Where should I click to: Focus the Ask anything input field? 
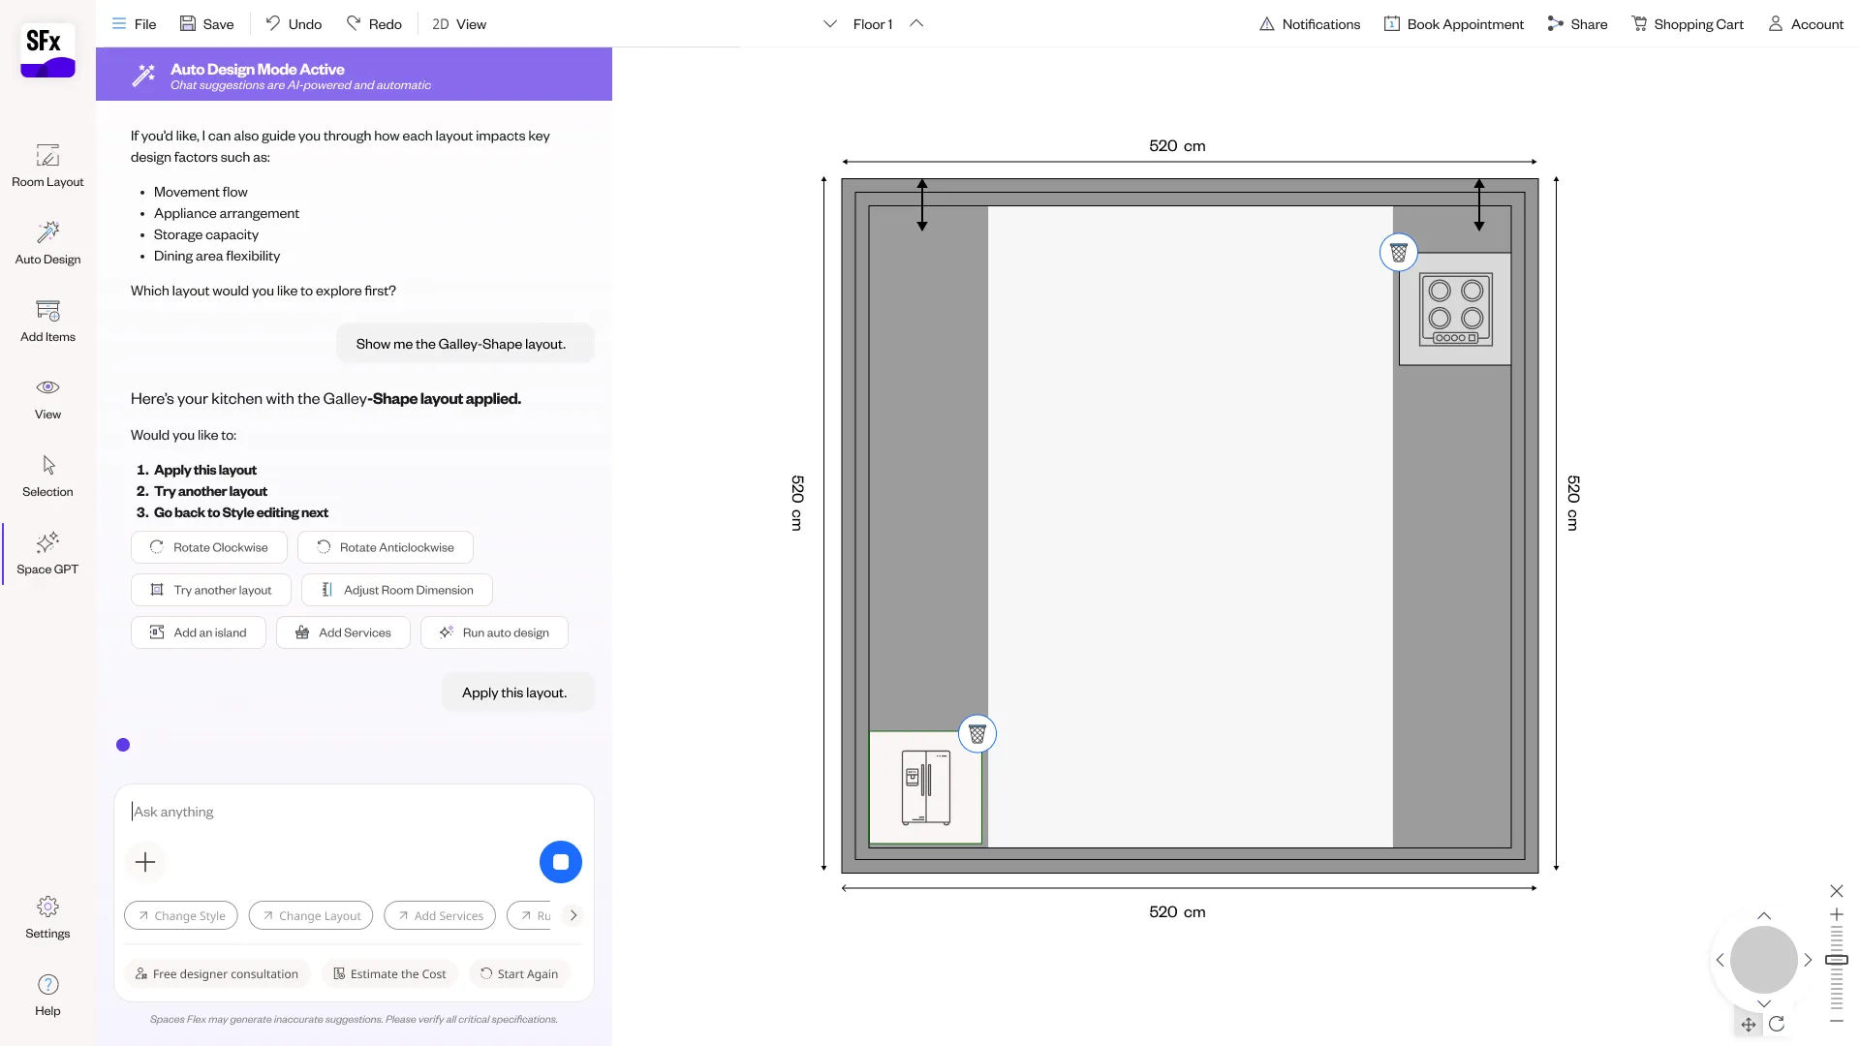354,812
